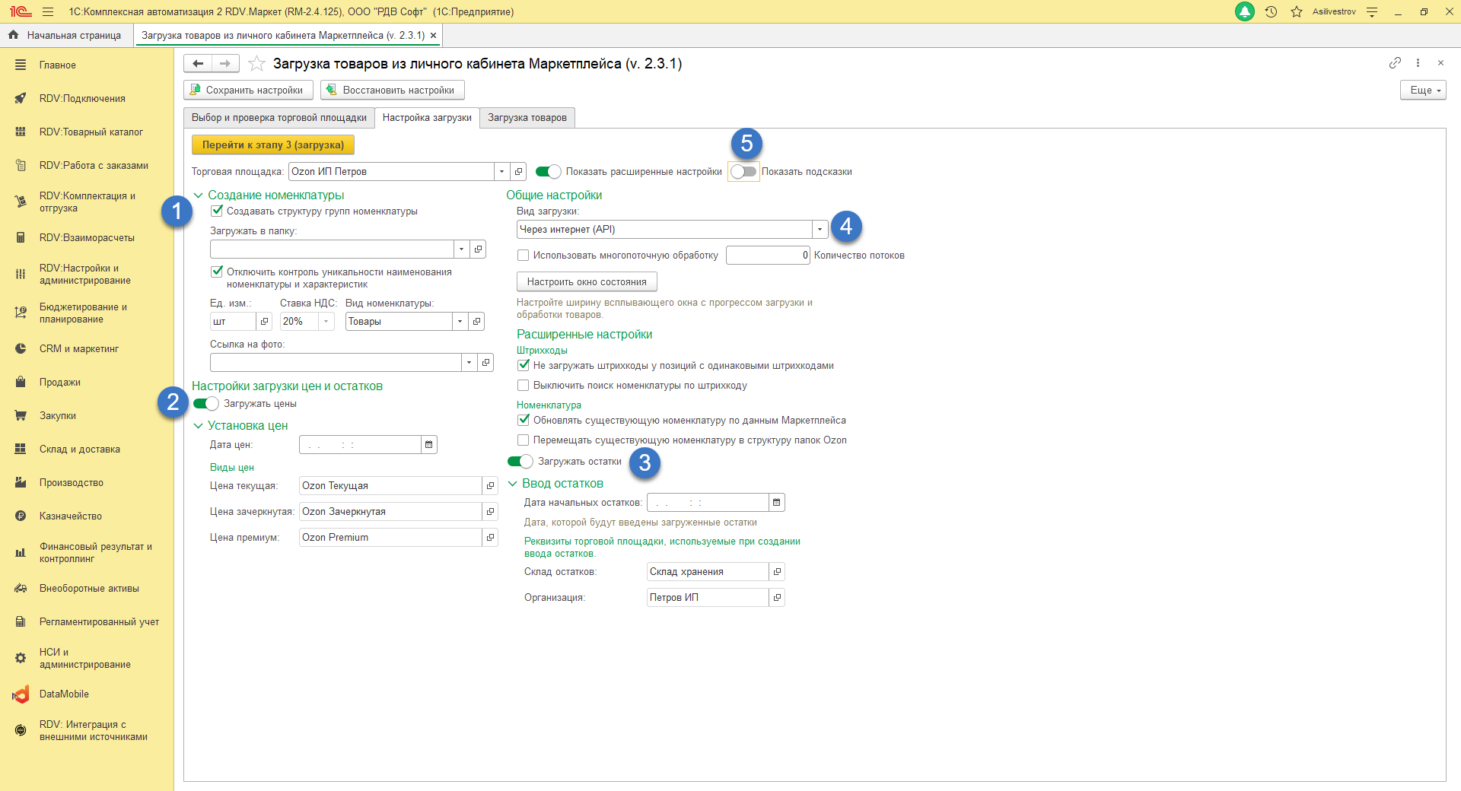Open Выбор и проверка торговой площадки tab
Viewport: 1461px width, 791px height.
pyautogui.click(x=279, y=118)
